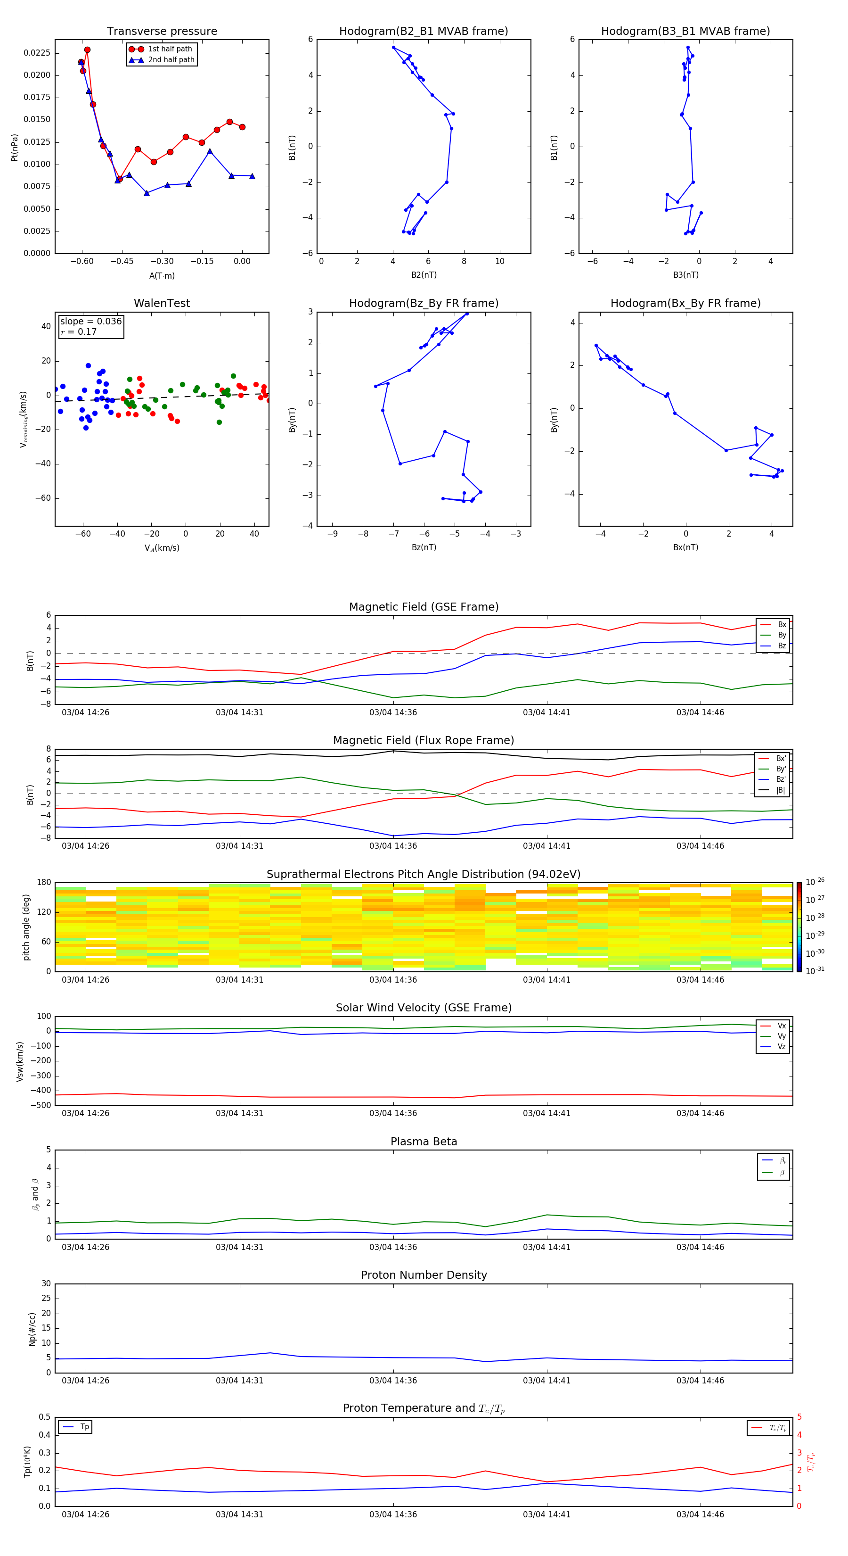Click the "Bx(nT)" x-axis label
Image resolution: width=848 pixels, height=1556 pixels.
[685, 547]
